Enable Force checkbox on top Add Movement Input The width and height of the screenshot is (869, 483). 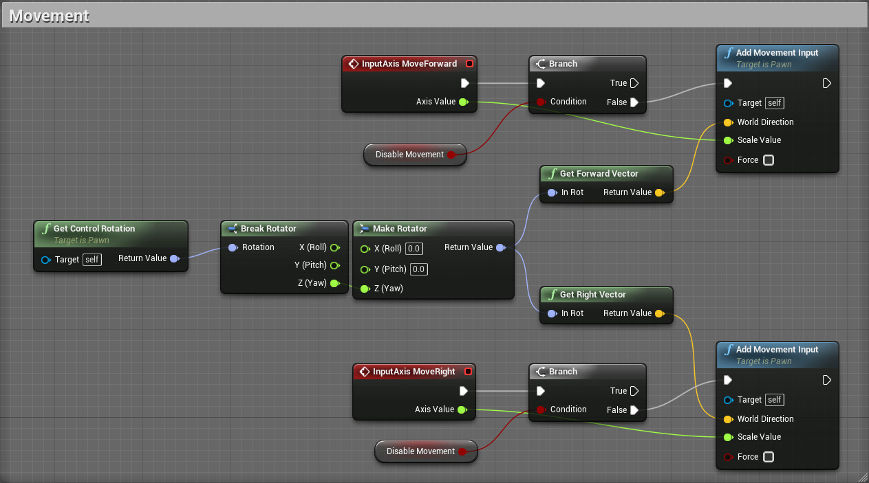(x=769, y=160)
